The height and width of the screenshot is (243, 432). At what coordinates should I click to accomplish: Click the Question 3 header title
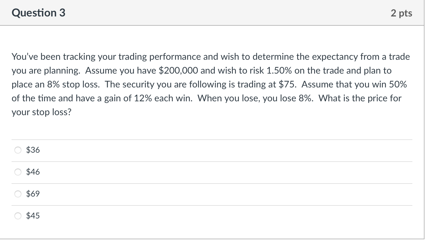point(39,13)
